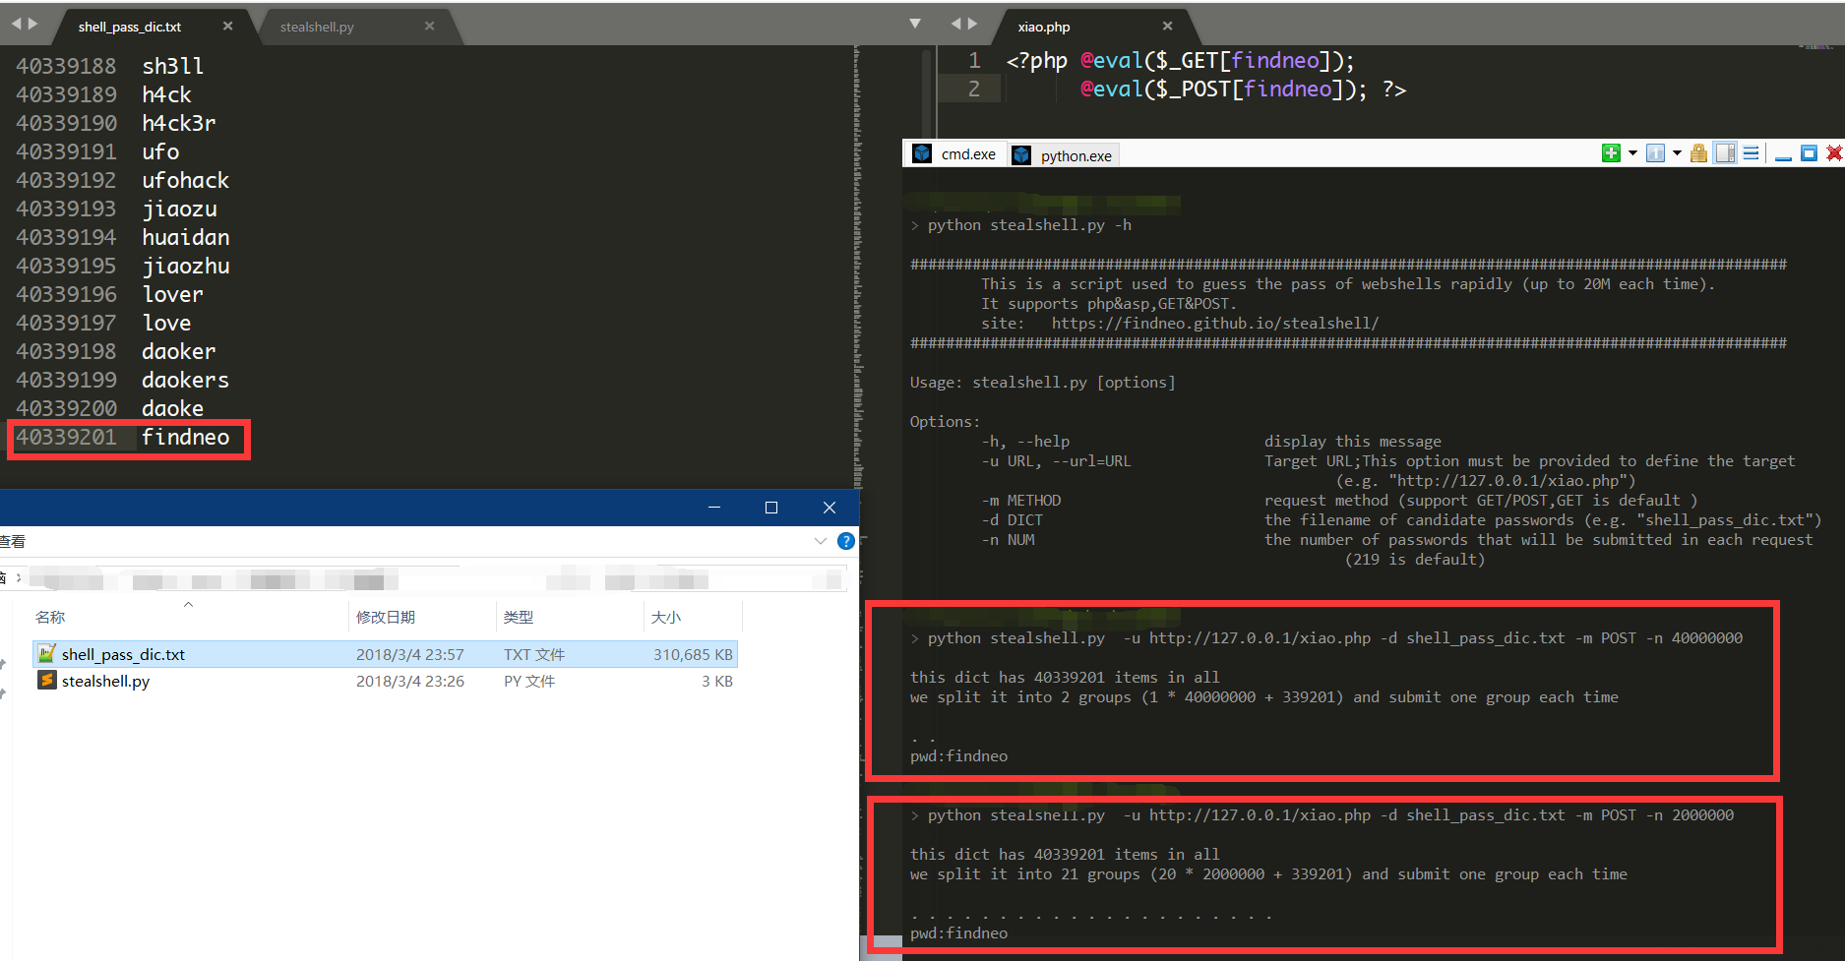Select the shell_pass_dic.txt editor tab

pyautogui.click(x=130, y=27)
